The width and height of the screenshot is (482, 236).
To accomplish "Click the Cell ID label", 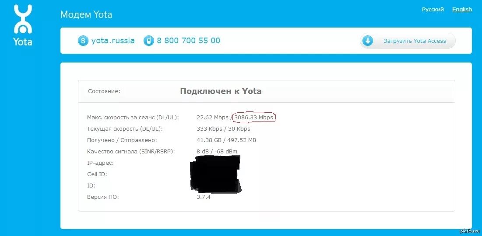I will click(x=97, y=174).
